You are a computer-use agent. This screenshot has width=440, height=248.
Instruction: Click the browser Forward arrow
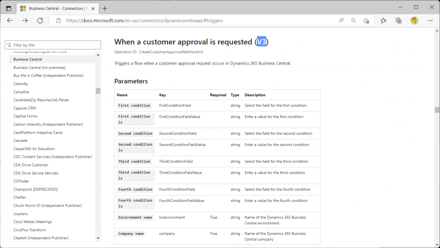coord(25,21)
